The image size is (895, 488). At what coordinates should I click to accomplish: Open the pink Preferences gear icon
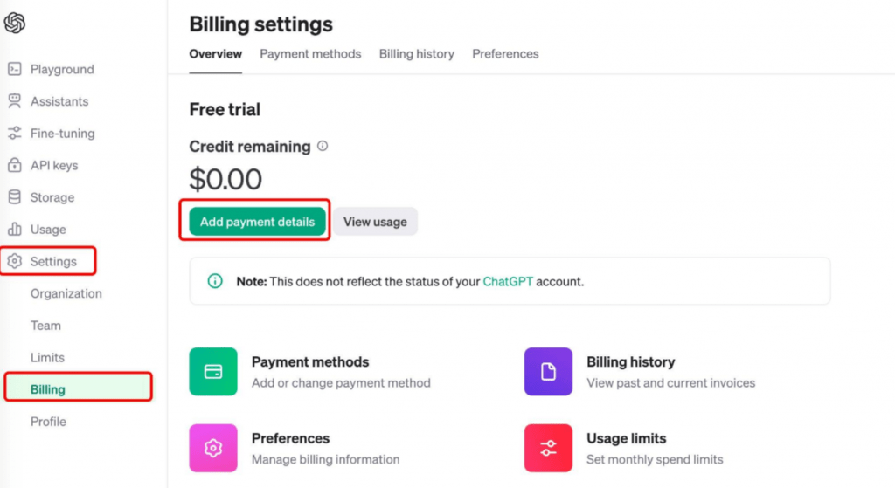click(213, 448)
